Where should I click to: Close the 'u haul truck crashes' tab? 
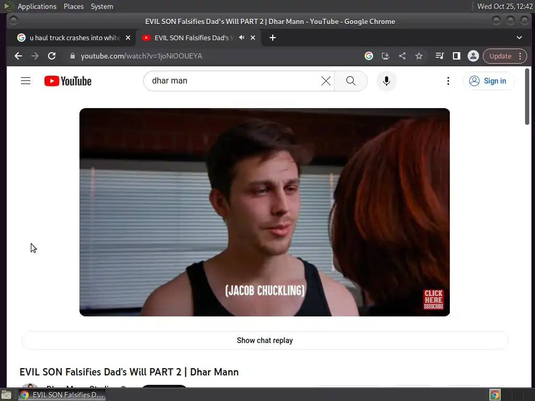click(x=128, y=38)
